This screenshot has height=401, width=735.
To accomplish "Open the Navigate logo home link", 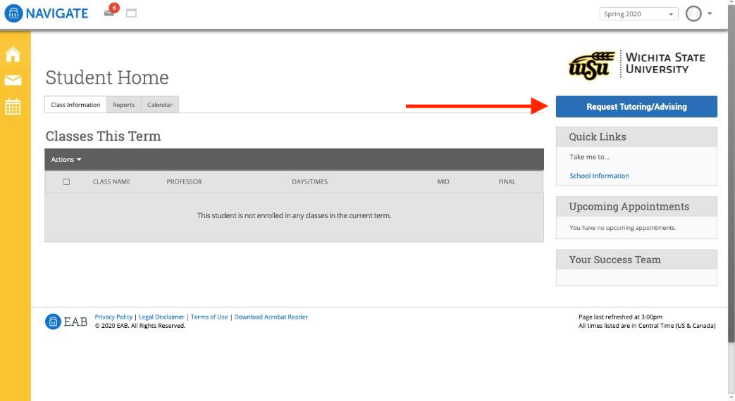I will [47, 13].
